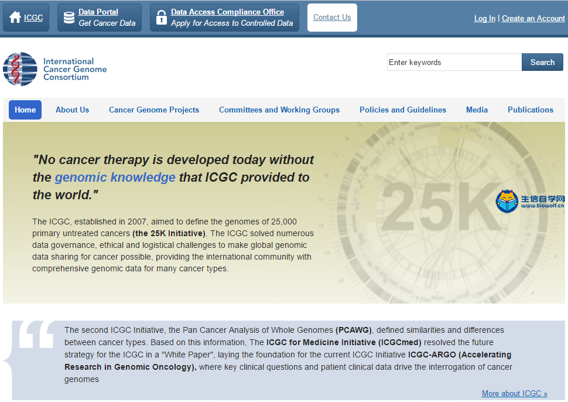Open Committees and Working Groups menu
Screen dimensions: 568x402
pos(279,110)
